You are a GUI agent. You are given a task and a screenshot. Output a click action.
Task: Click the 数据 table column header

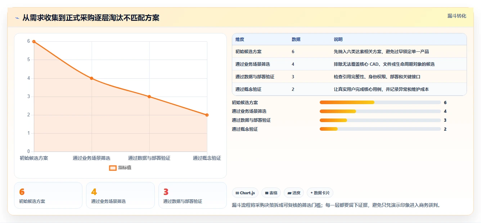click(296, 40)
